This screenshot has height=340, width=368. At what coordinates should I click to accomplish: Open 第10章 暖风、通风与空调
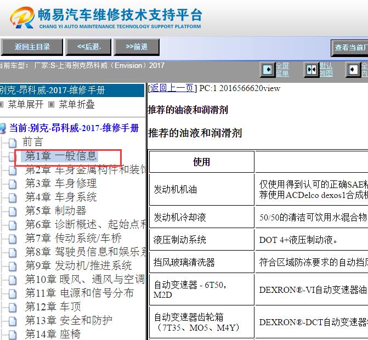click(85, 280)
